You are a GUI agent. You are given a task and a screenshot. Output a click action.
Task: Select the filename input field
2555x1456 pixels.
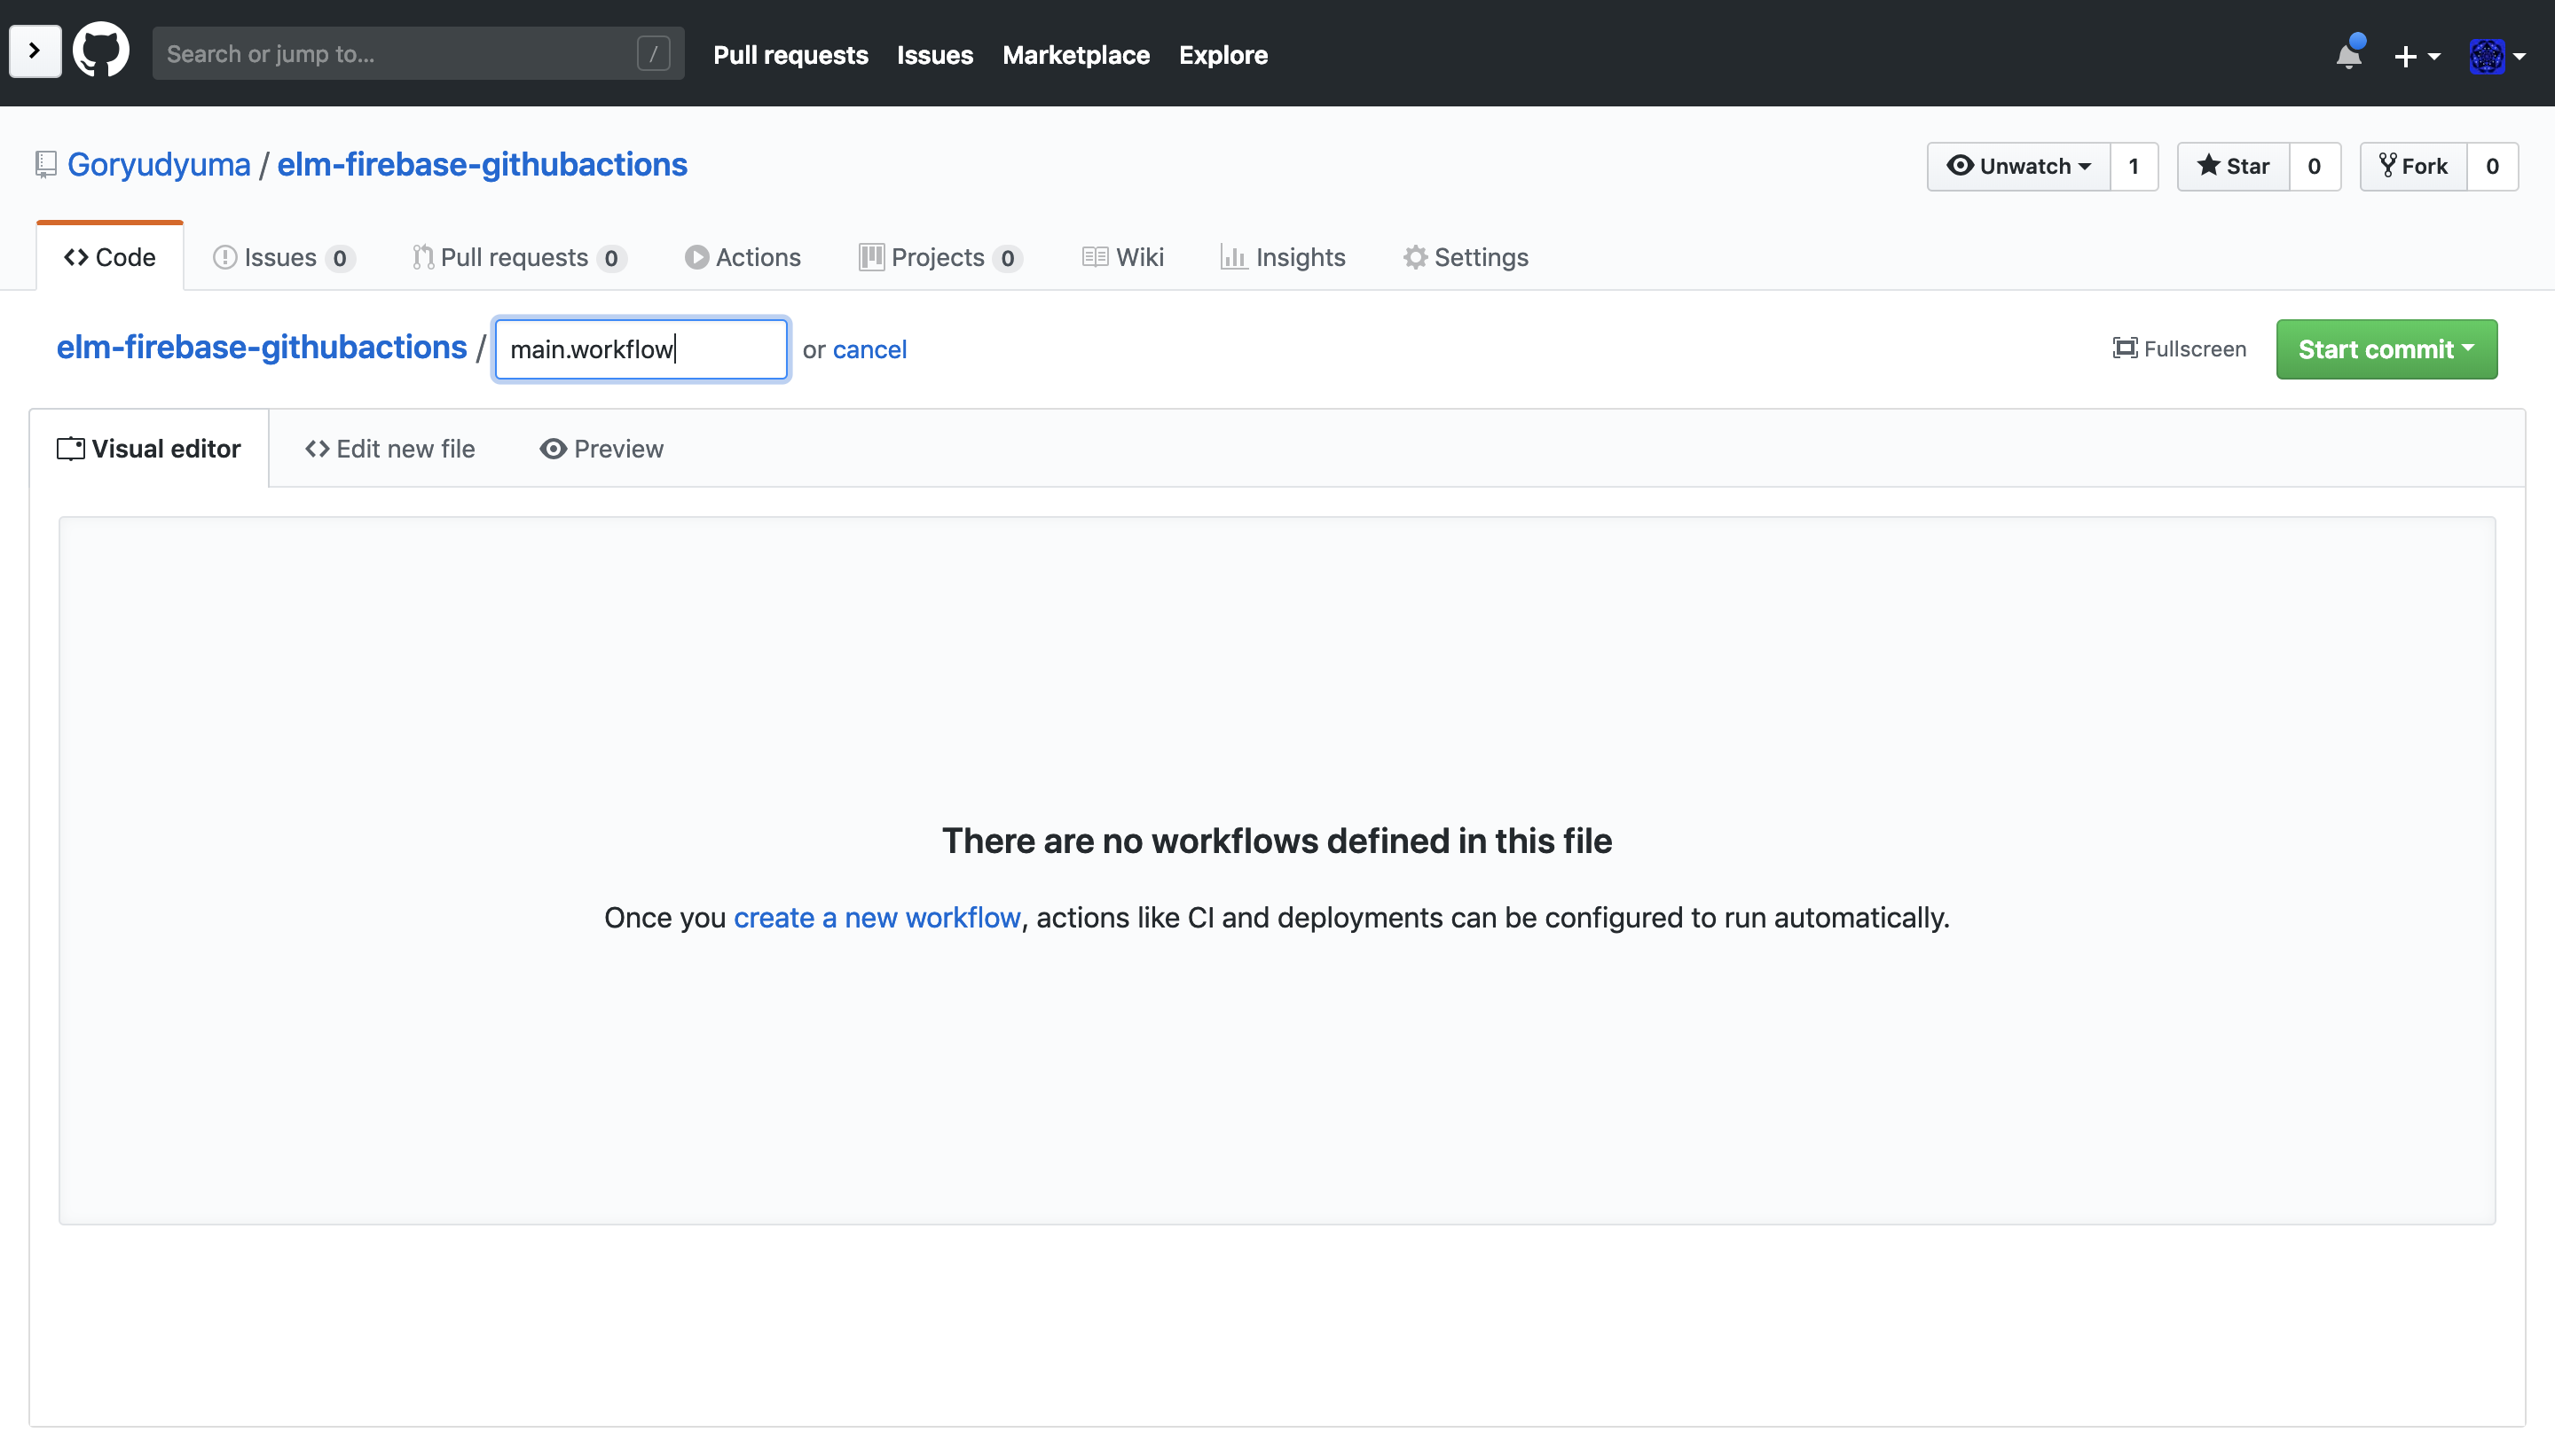pyautogui.click(x=641, y=349)
